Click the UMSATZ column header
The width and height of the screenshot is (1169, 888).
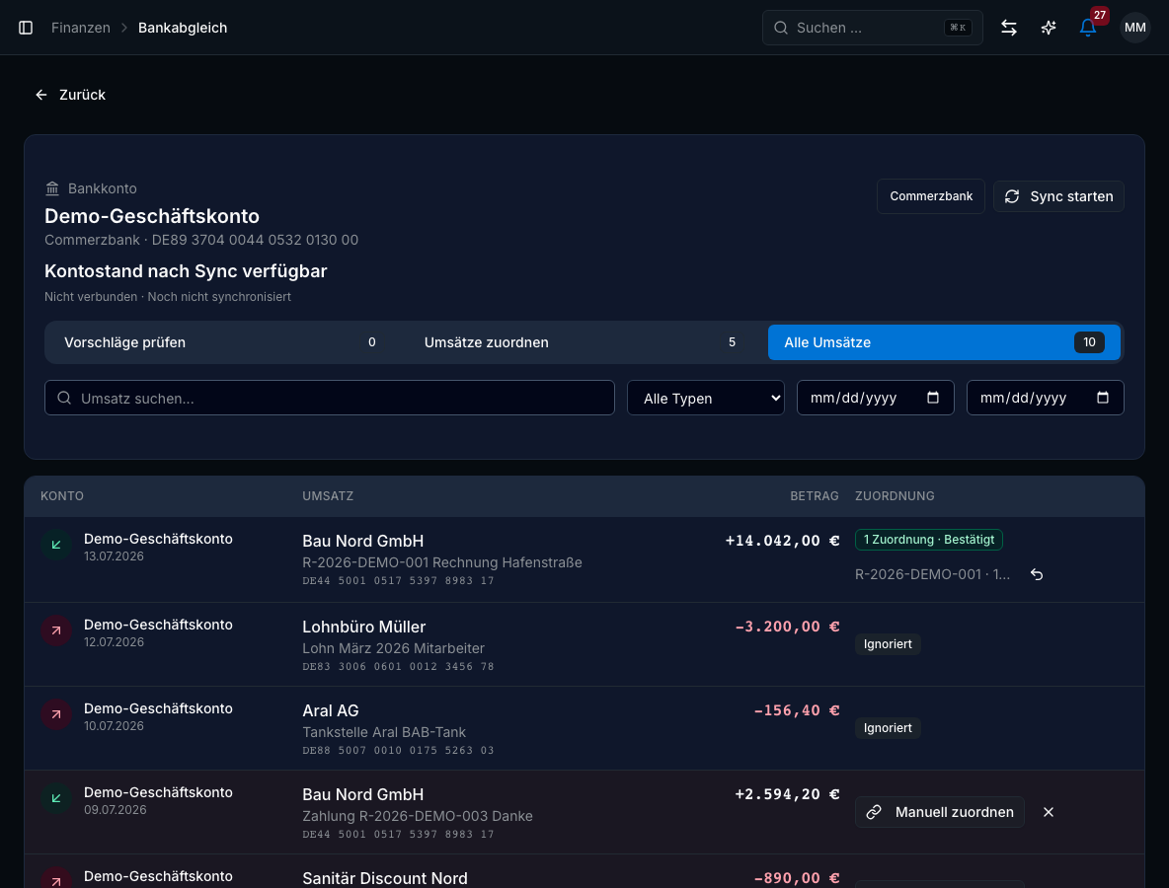pyautogui.click(x=328, y=496)
